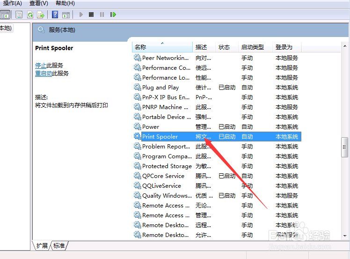Click the scrollbar up arrow
The image size is (350, 259).
[345, 46]
